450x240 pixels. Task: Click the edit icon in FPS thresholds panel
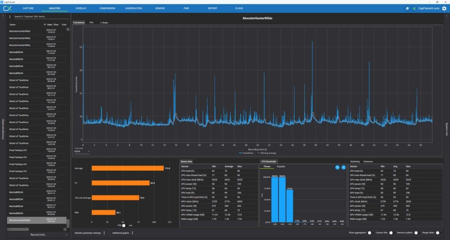coord(337,167)
